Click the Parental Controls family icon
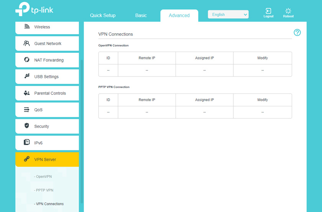 click(27, 93)
